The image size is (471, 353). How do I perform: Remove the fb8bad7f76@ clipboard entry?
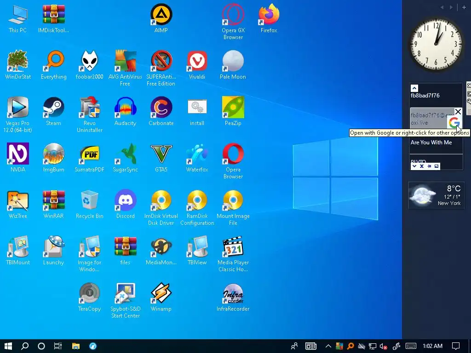point(458,112)
